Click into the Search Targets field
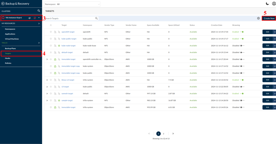276x144 pixels. click(x=70, y=18)
